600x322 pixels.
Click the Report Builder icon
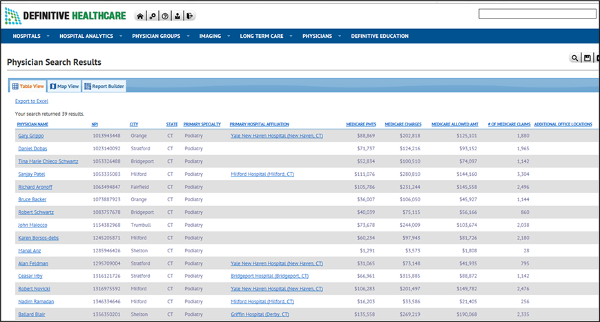(88, 86)
